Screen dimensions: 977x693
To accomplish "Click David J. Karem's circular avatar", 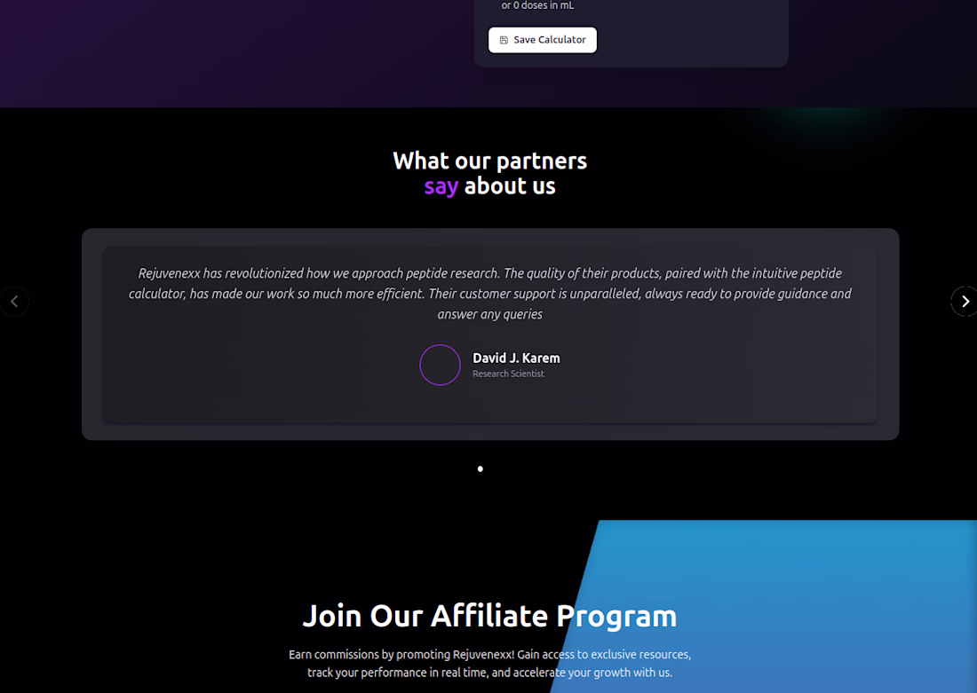I will (x=440, y=365).
